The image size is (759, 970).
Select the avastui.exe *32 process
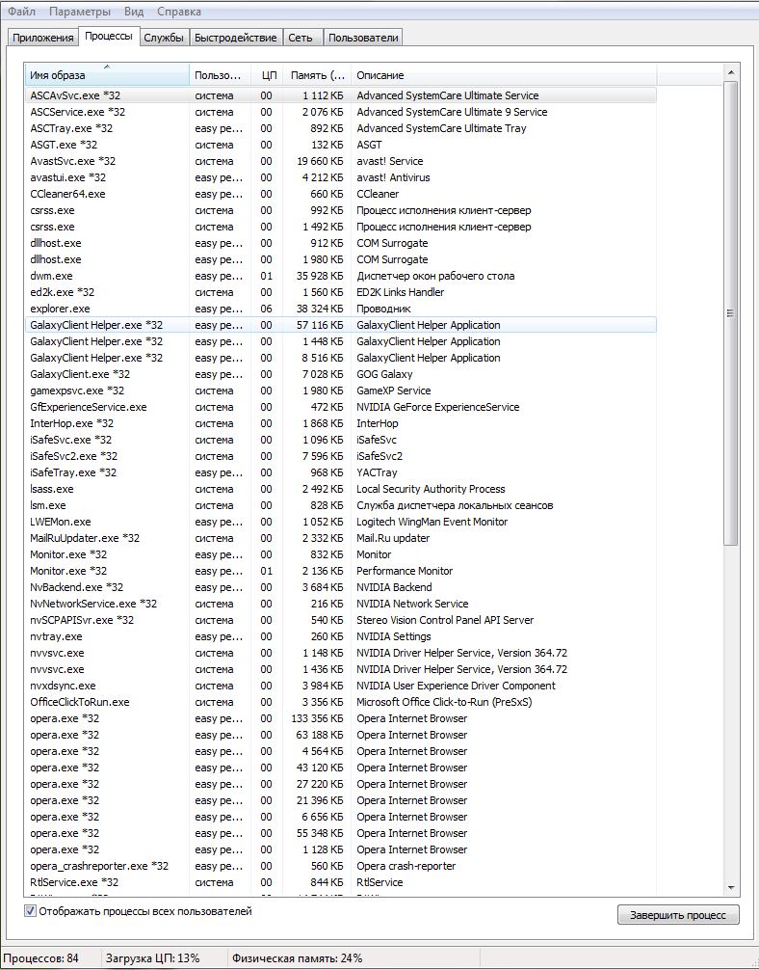[341, 177]
